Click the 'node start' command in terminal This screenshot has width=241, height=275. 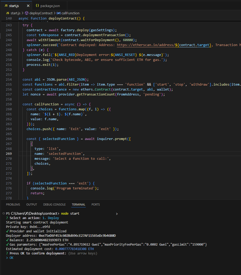[70, 213]
